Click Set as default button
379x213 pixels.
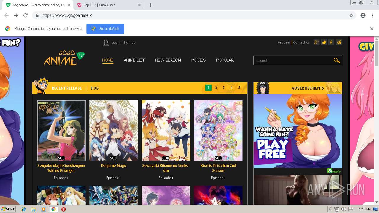pyautogui.click(x=105, y=29)
